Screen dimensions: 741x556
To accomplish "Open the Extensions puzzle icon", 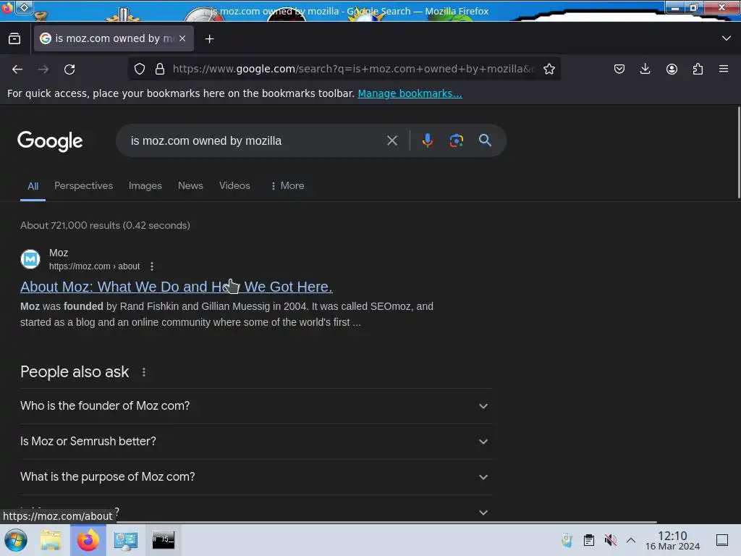I will point(698,69).
